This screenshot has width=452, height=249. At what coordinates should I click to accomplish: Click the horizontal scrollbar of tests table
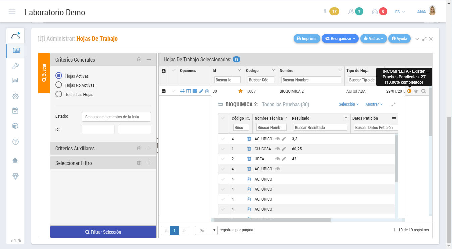272,220
